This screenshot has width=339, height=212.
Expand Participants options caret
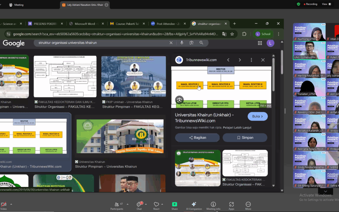(127, 204)
